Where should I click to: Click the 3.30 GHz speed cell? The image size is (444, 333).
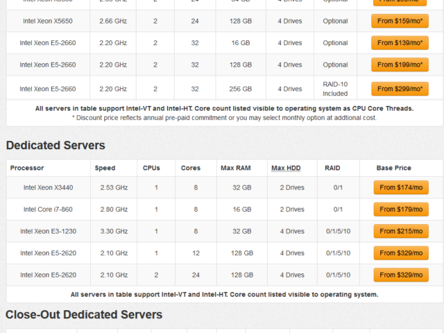click(114, 231)
